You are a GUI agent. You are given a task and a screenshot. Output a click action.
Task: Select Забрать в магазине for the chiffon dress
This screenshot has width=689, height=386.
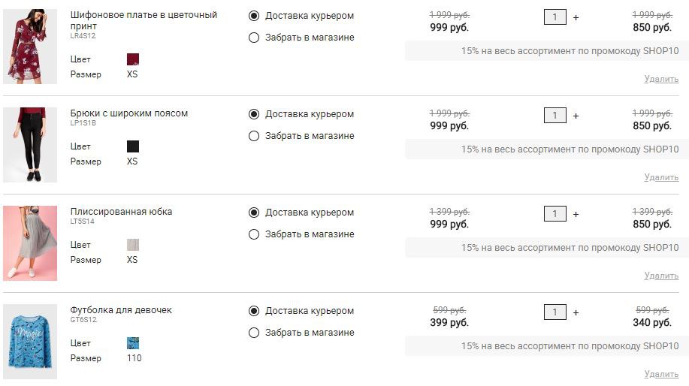(253, 38)
